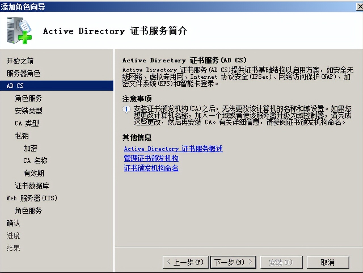
Task: Select CA 名称 step under 私钥
Action: tap(35, 161)
